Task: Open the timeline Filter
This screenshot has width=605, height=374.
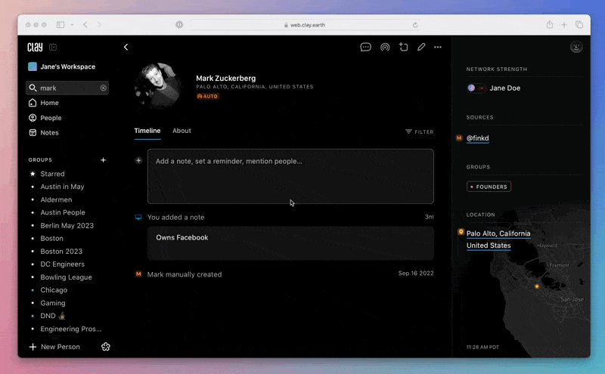Action: click(x=420, y=132)
